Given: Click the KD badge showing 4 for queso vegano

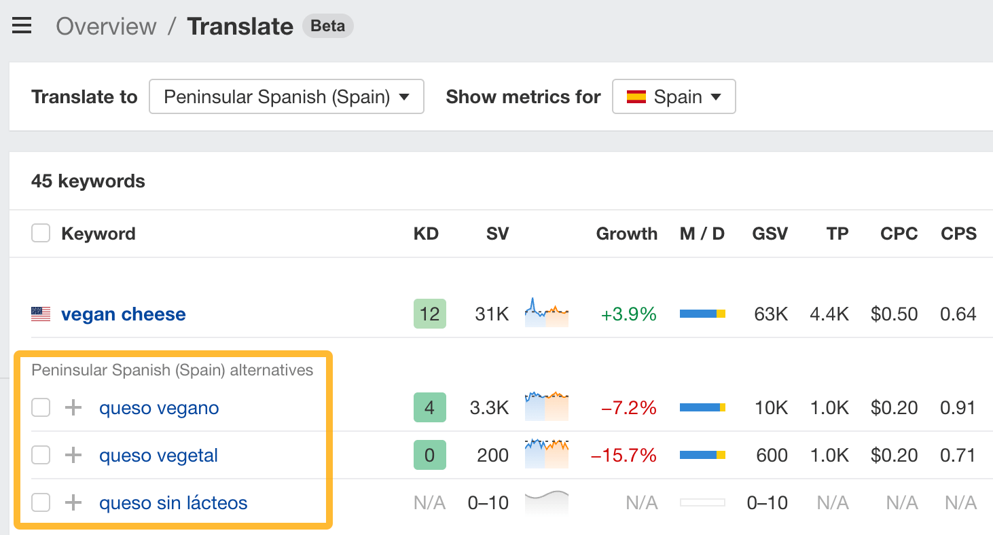Looking at the screenshot, I should tap(429, 407).
